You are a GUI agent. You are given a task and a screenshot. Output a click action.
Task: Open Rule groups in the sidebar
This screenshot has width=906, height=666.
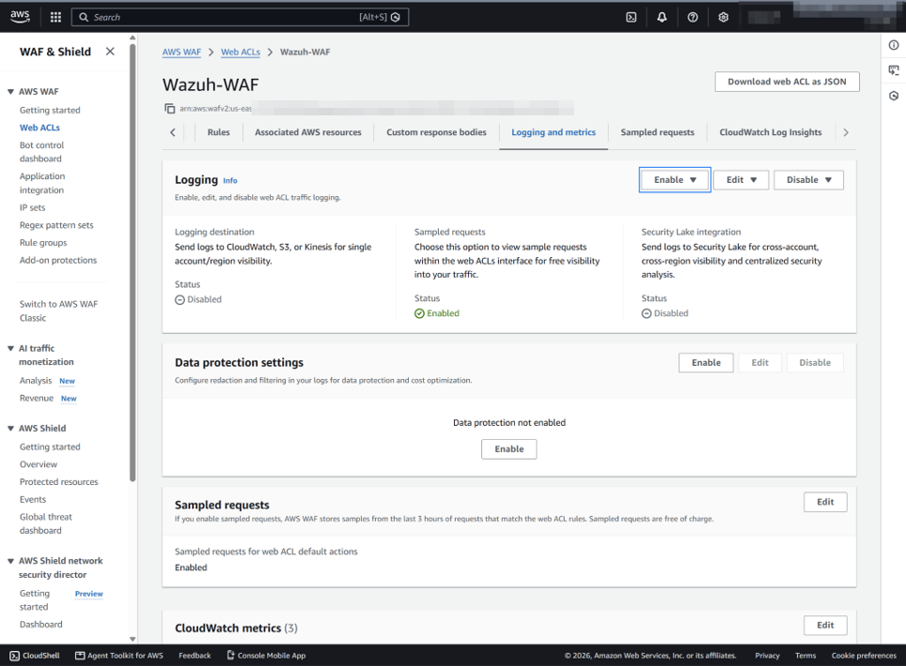(43, 243)
